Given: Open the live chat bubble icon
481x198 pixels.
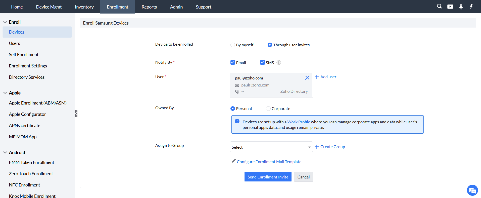Looking at the screenshot, I should (x=472, y=190).
